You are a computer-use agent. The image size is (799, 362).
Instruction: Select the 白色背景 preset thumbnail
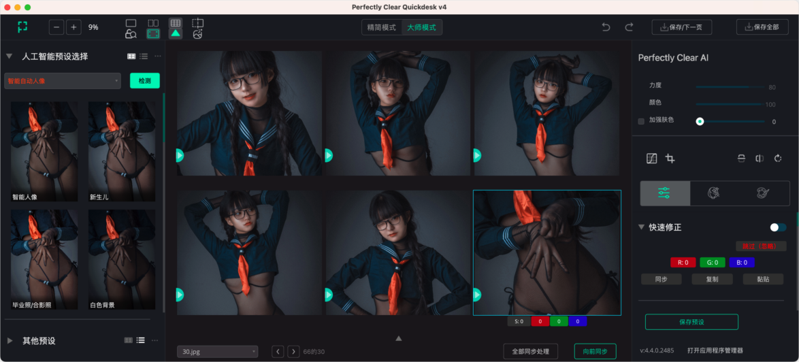pos(122,260)
